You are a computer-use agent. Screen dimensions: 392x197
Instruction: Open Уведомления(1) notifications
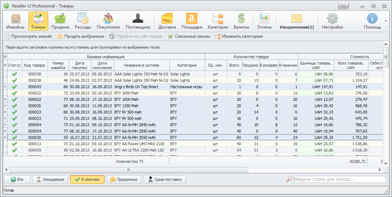[x=296, y=21]
